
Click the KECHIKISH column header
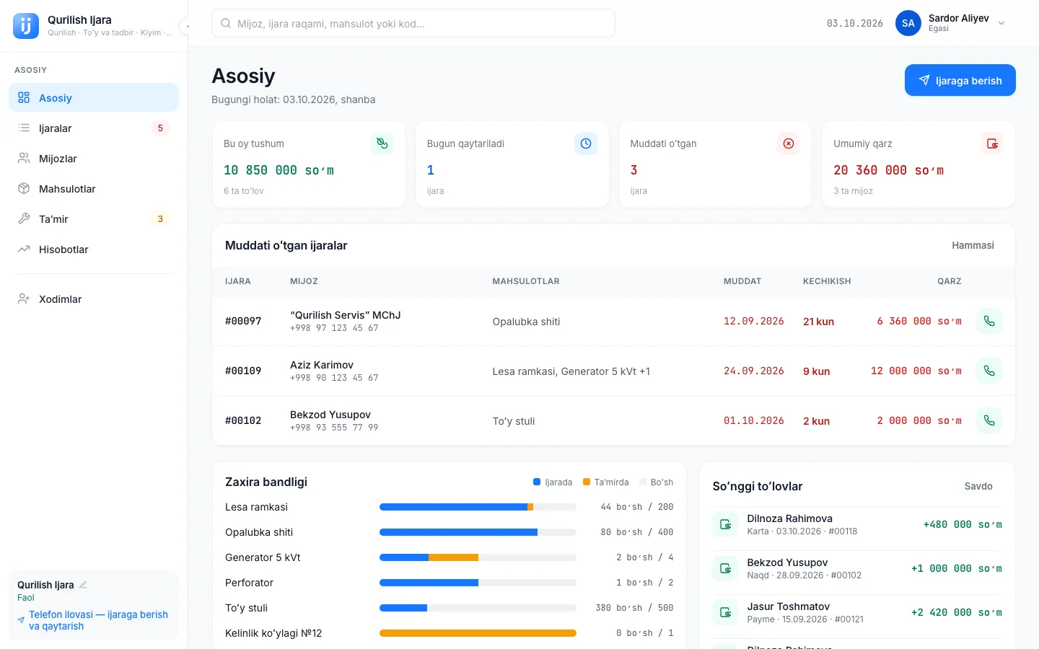click(x=827, y=281)
